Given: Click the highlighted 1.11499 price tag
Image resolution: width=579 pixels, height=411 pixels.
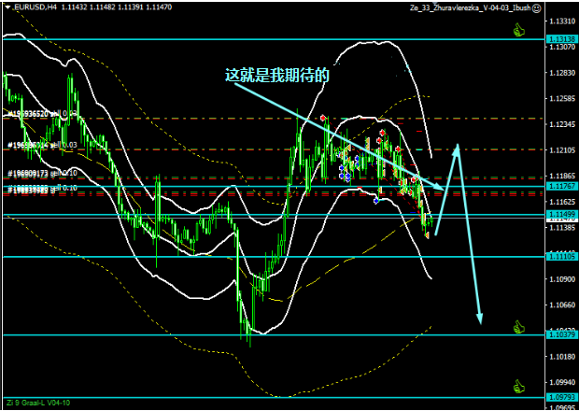Looking at the screenshot, I should point(562,215).
